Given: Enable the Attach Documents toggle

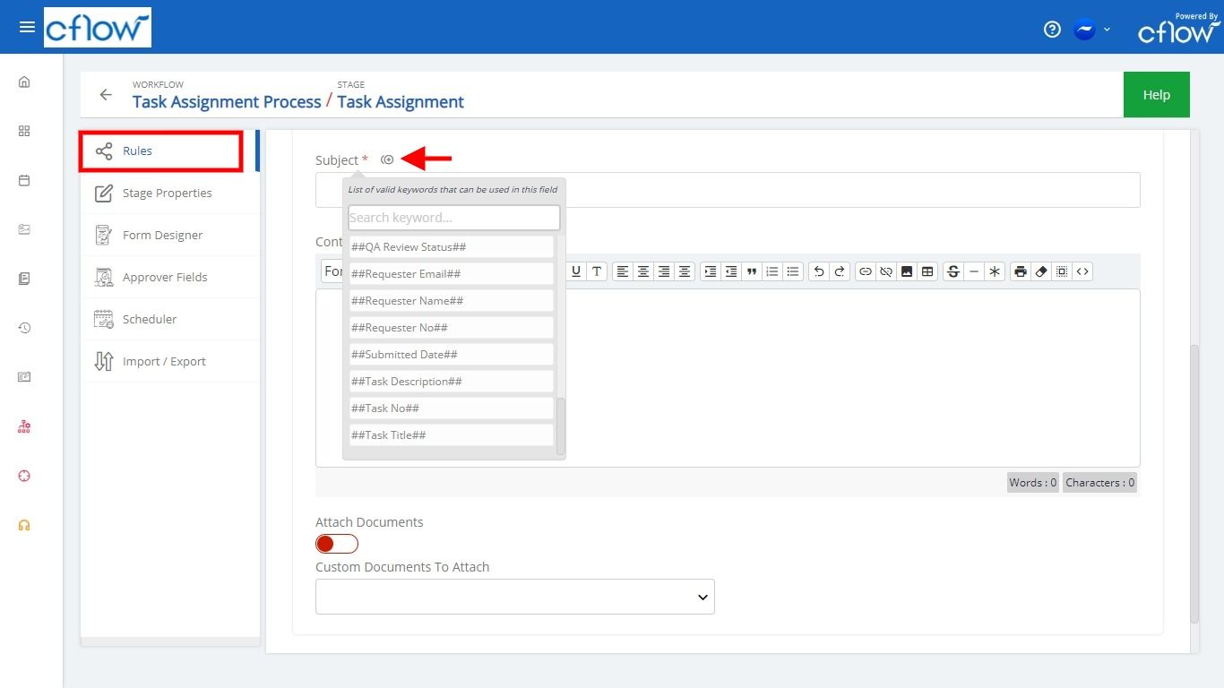Looking at the screenshot, I should (x=336, y=543).
